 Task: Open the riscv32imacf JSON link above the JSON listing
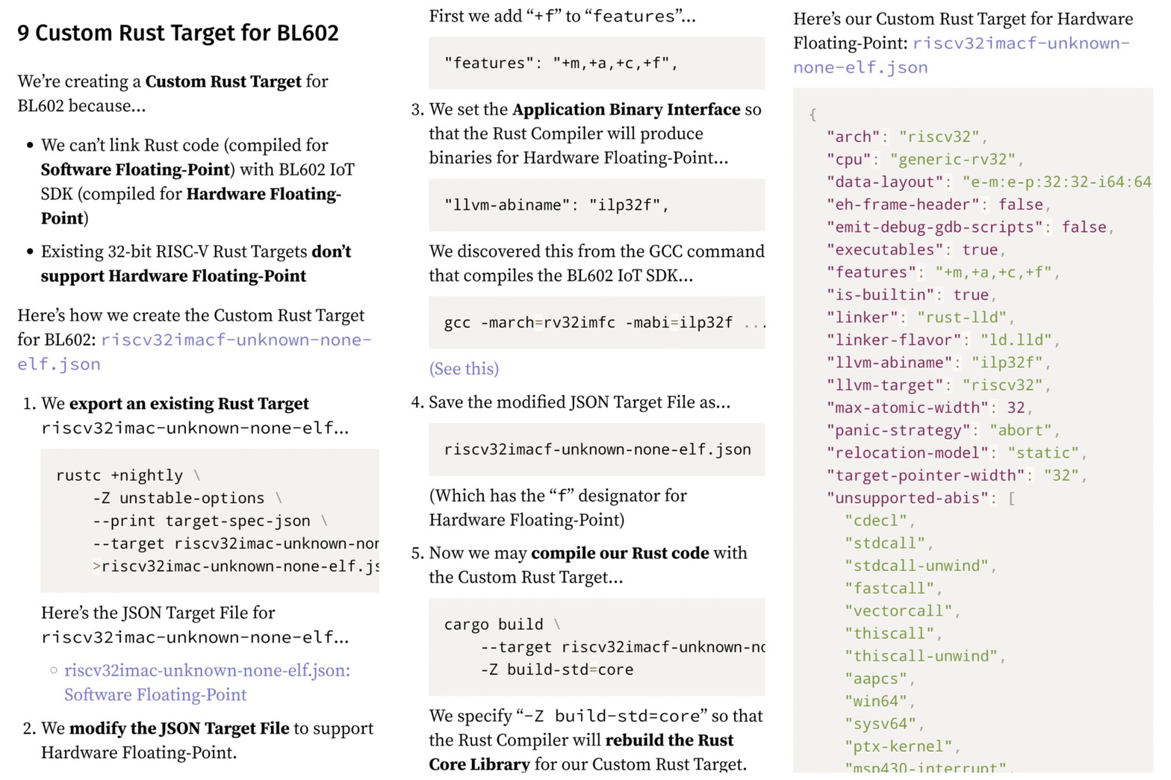[1020, 44]
